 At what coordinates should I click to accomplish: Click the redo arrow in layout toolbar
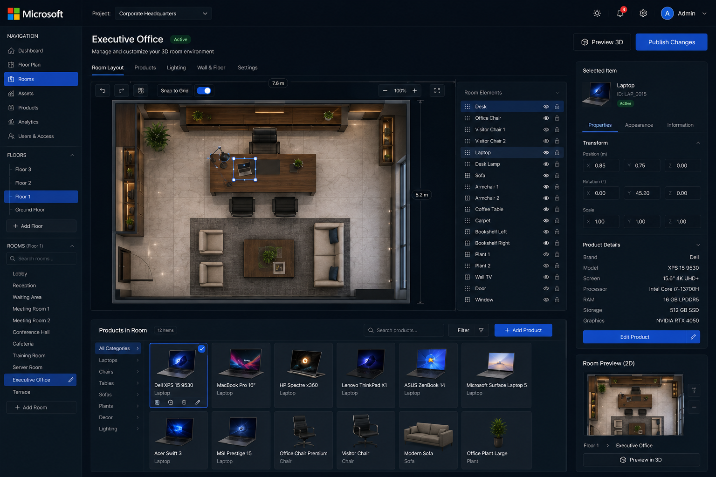121,91
